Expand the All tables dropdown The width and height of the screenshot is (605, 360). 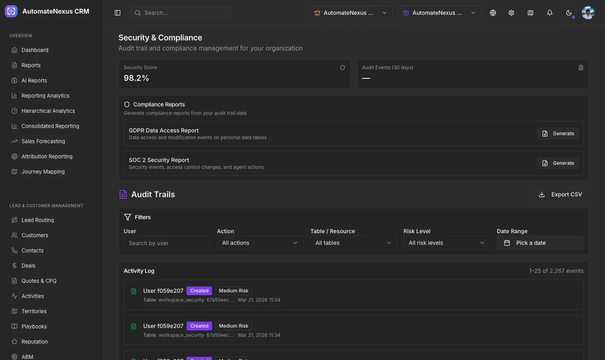(353, 243)
